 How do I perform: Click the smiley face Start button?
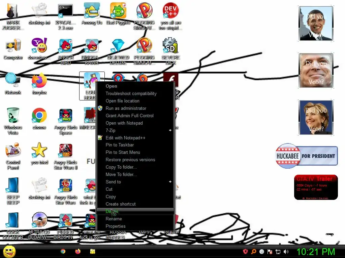(9, 251)
